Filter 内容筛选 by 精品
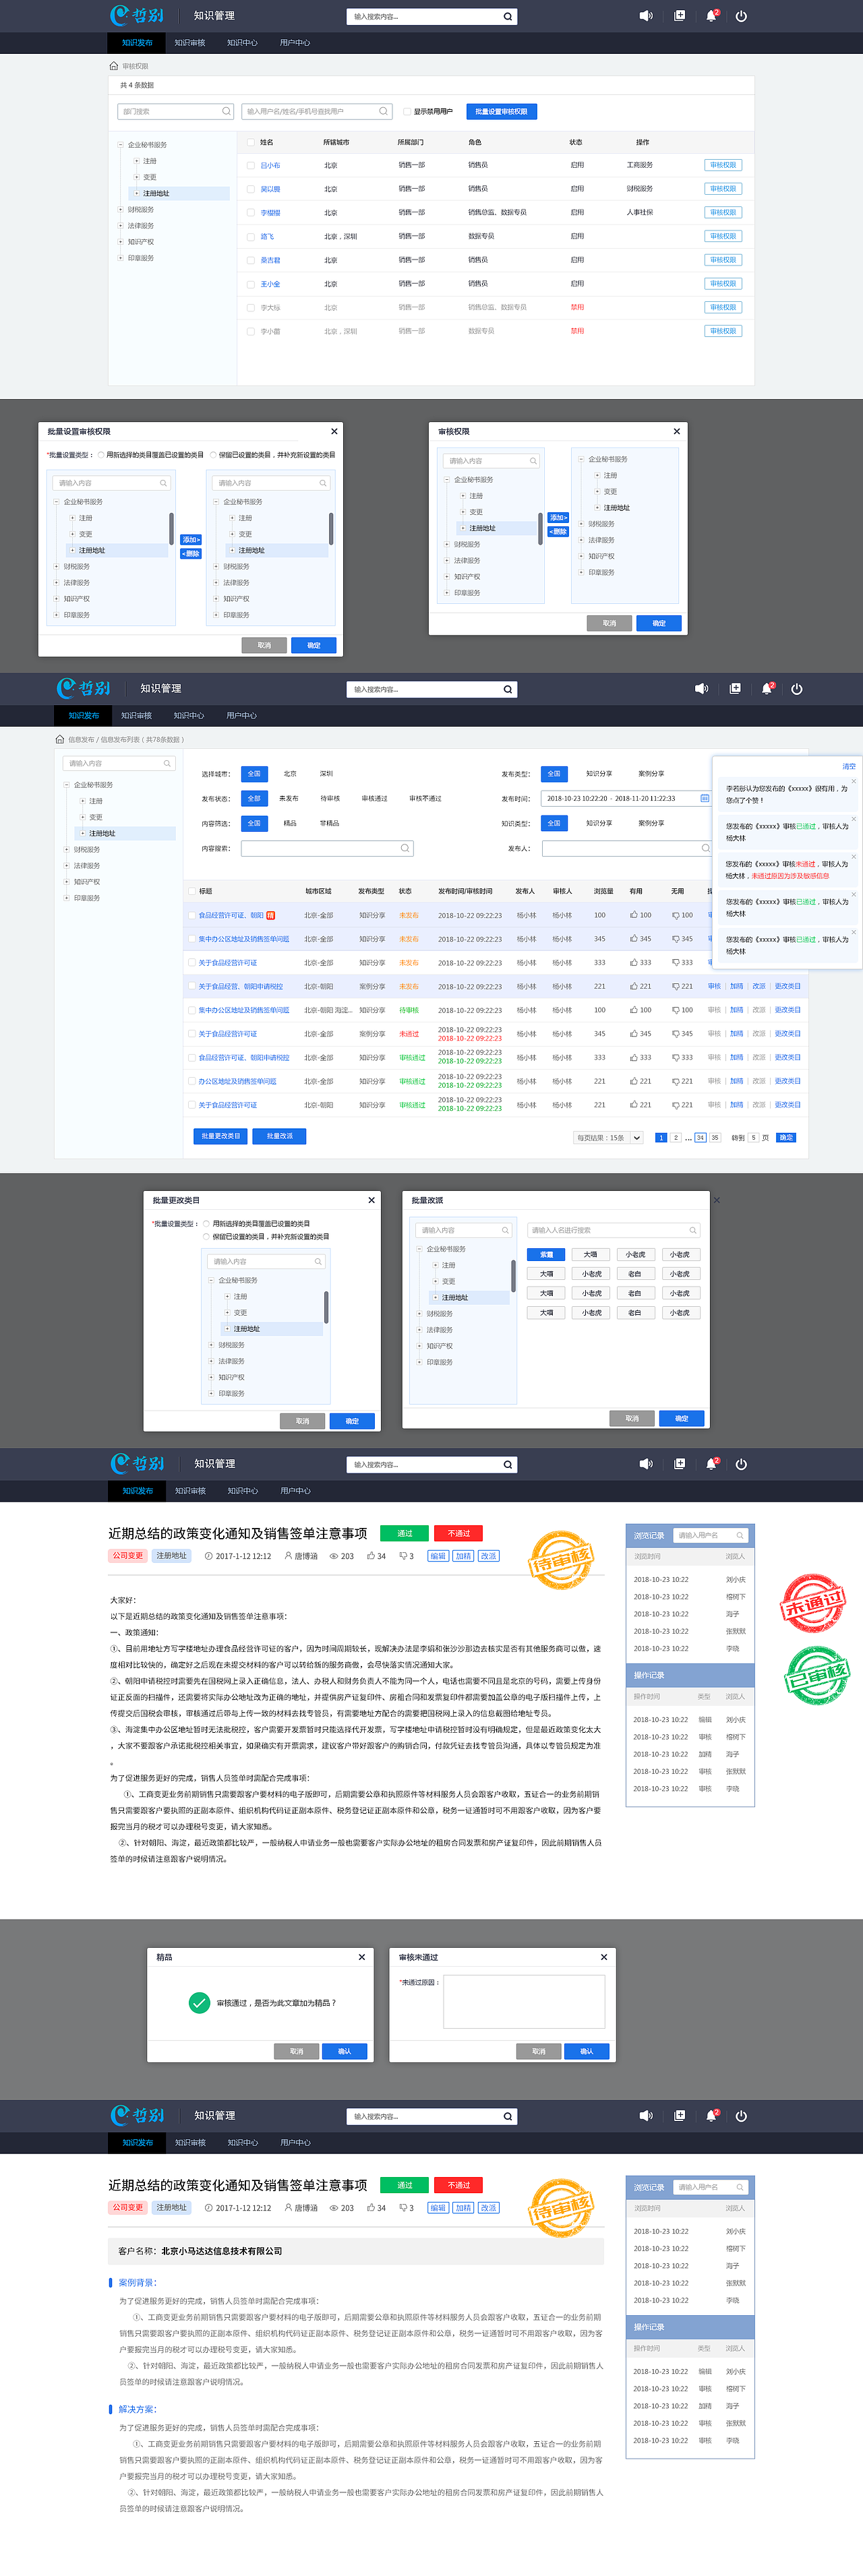863x2576 pixels. coord(290,824)
